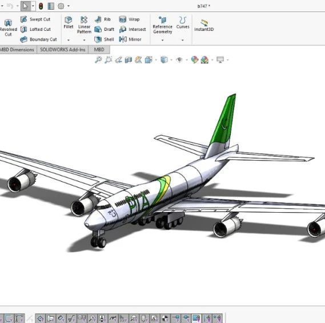The width and height of the screenshot is (325, 323).
Task: Choose the Intersect feature
Action: pyautogui.click(x=133, y=29)
